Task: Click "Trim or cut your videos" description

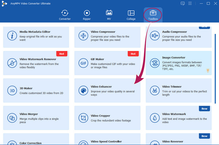Action: (x=184, y=93)
